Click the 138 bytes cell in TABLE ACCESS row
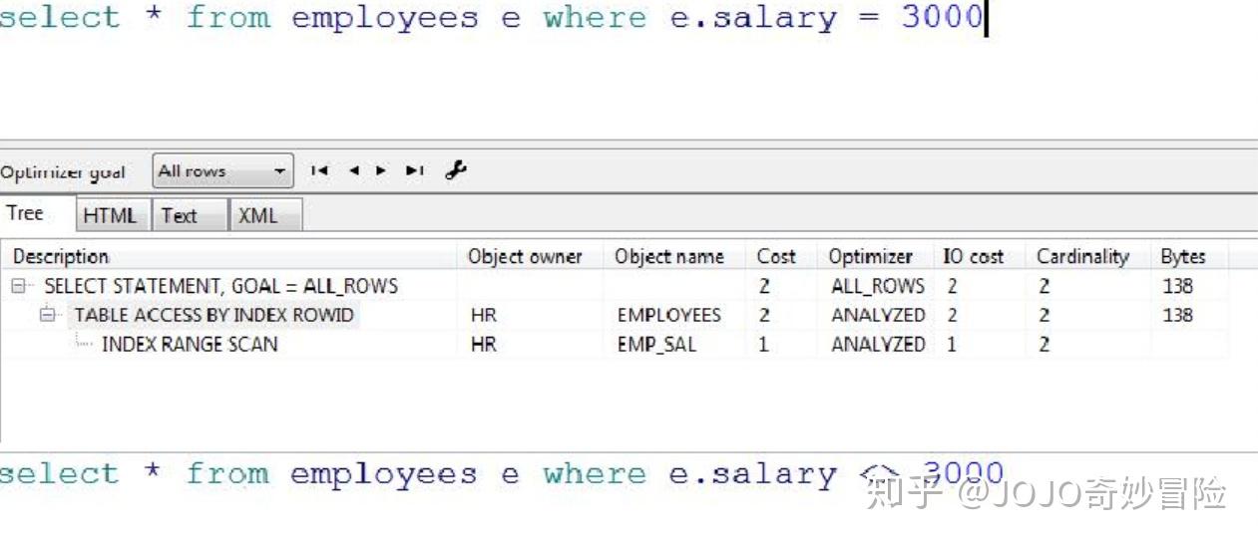 point(1177,315)
